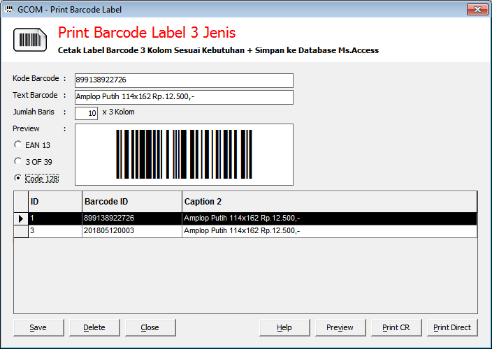Select the Code 128 radio button
This screenshot has width=492, height=349.
[18, 178]
